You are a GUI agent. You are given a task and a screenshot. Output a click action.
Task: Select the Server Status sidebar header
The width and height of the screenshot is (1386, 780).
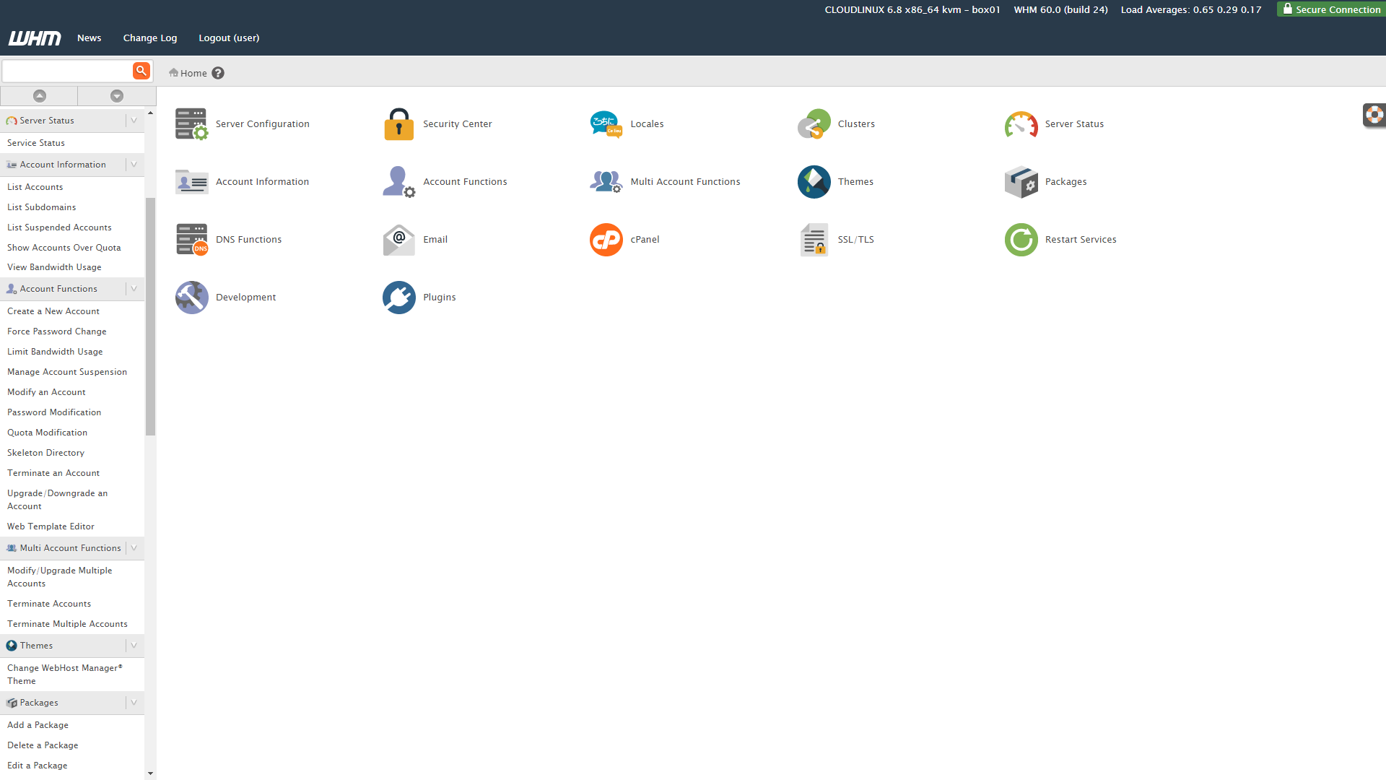pos(47,121)
